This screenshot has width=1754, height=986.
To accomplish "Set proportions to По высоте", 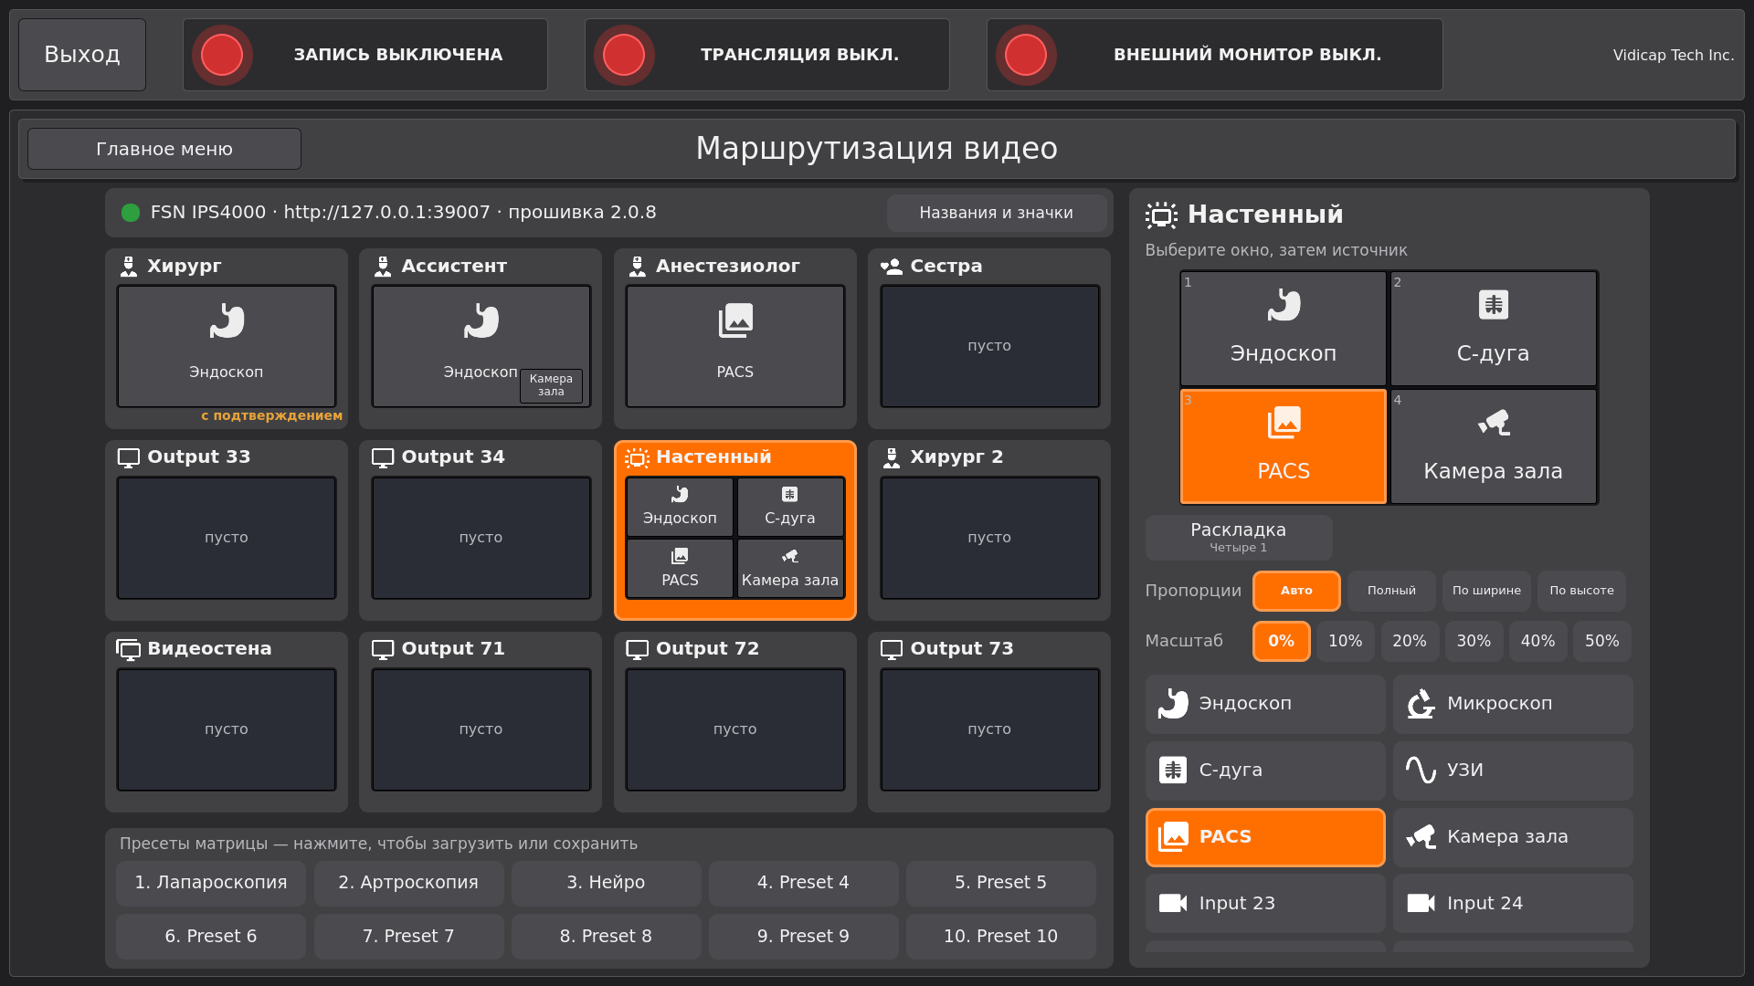I will pyautogui.click(x=1581, y=592).
